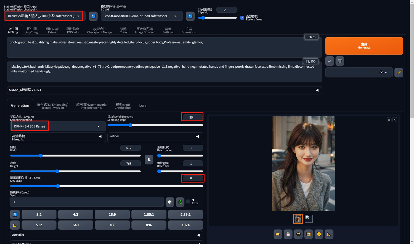Adjust the Clip skip slider
The width and height of the screenshot is (414, 244).
[x=217, y=18]
